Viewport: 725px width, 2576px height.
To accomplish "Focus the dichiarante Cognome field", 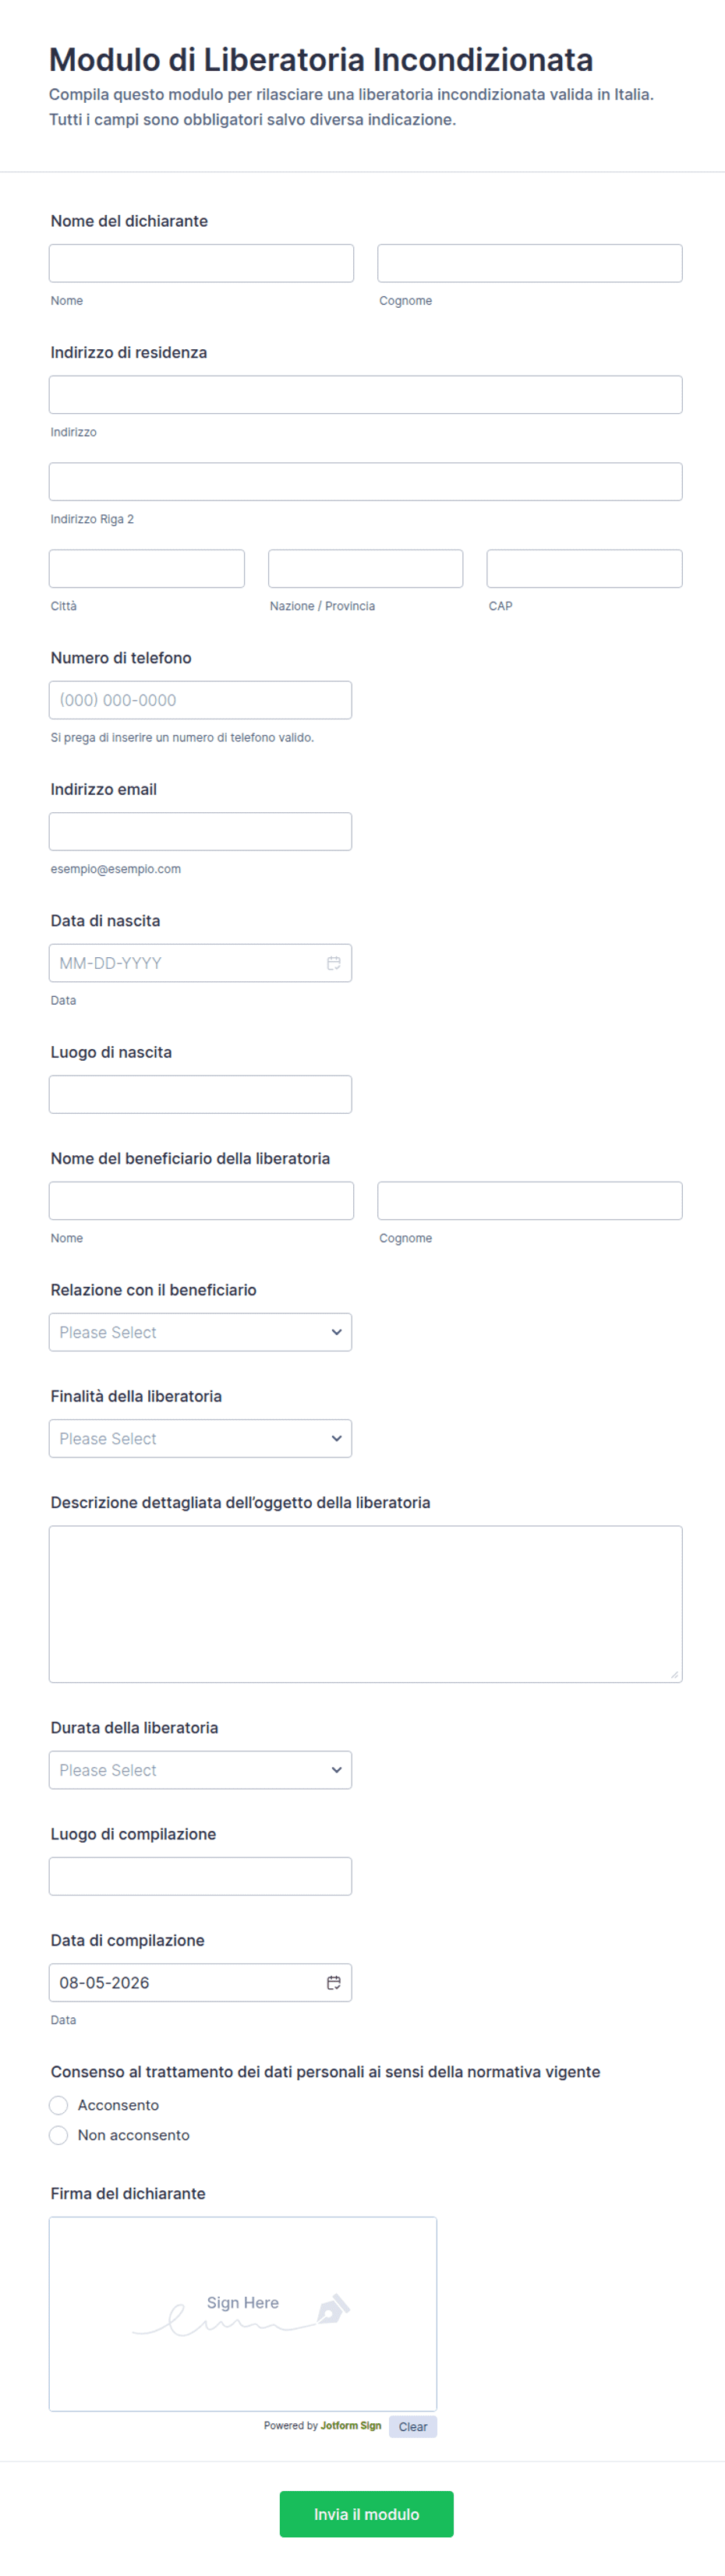I will tap(530, 263).
